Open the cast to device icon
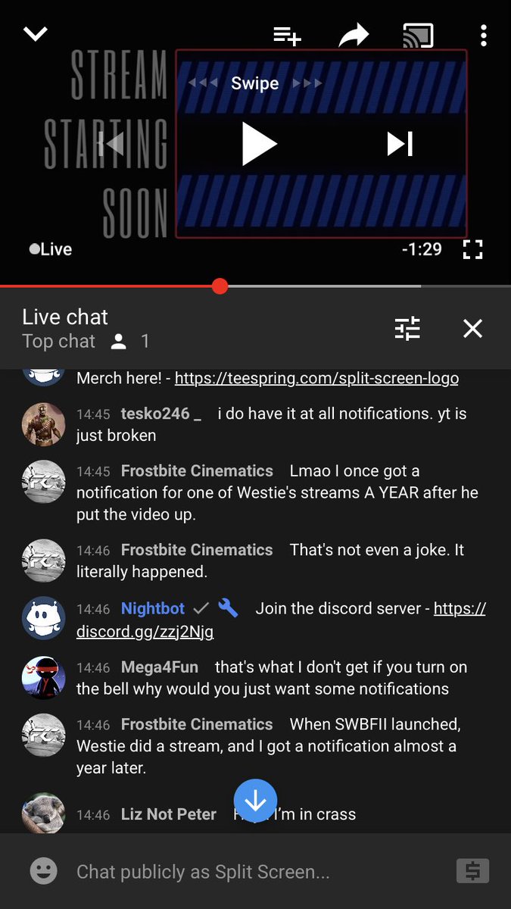This screenshot has width=511, height=909. (x=418, y=36)
